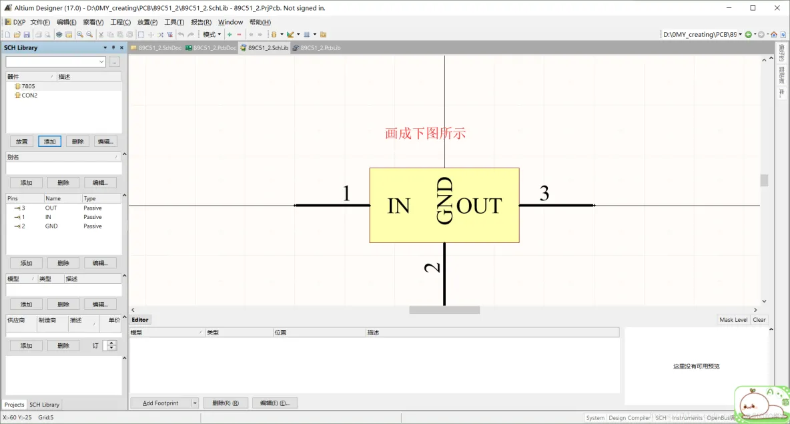
Task: Click the component filter input field
Action: [51, 62]
